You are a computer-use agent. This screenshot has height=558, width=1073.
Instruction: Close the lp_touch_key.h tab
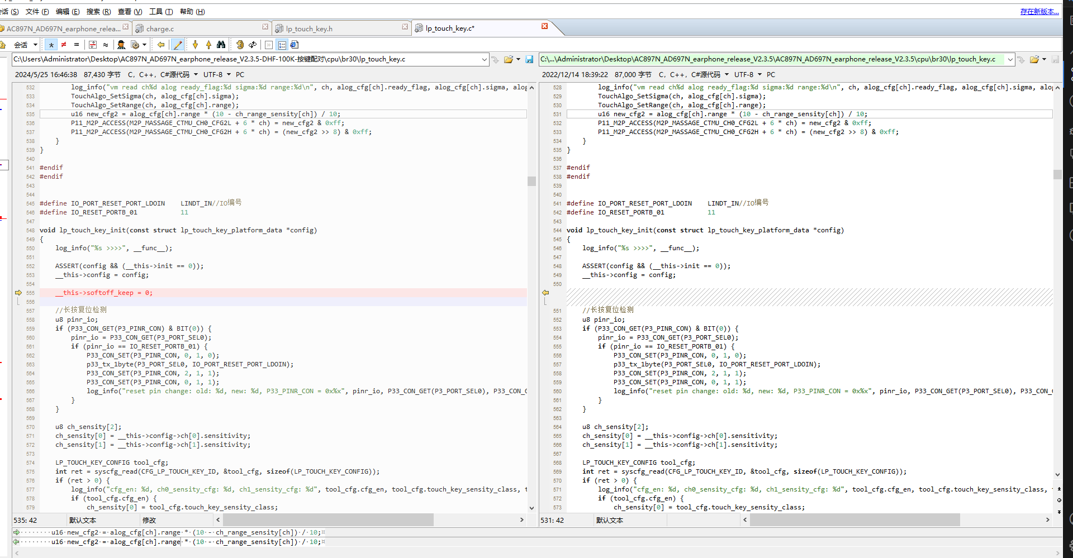[x=405, y=27]
